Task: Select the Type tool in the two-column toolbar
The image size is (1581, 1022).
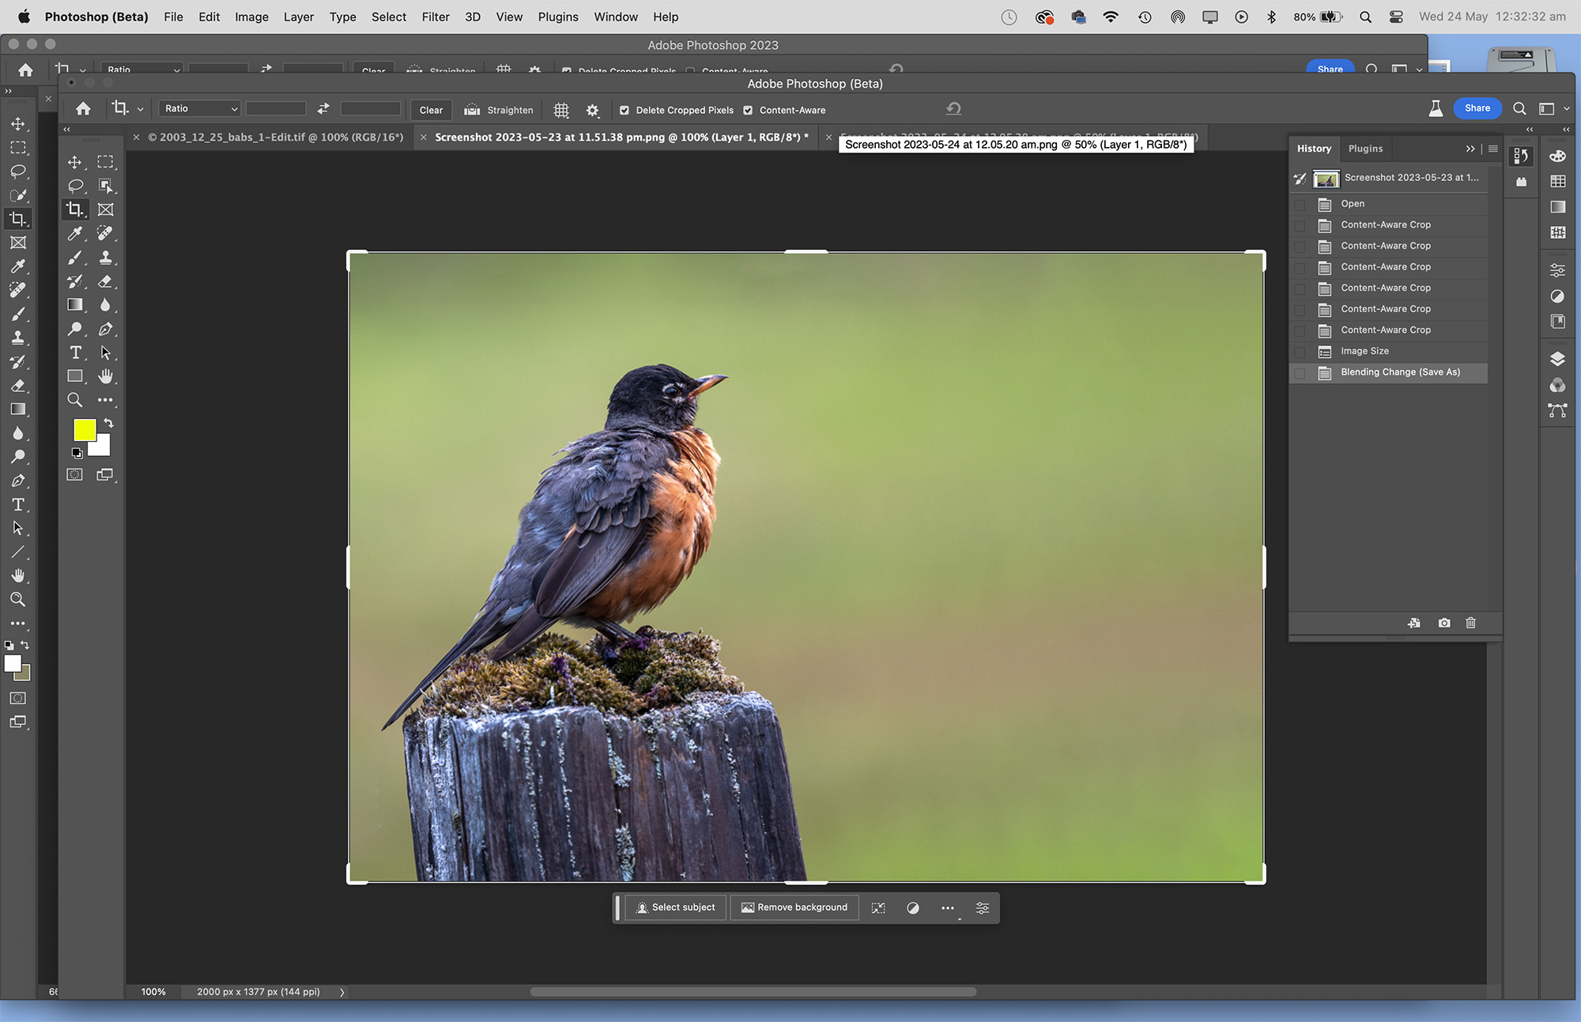Action: pyautogui.click(x=75, y=353)
